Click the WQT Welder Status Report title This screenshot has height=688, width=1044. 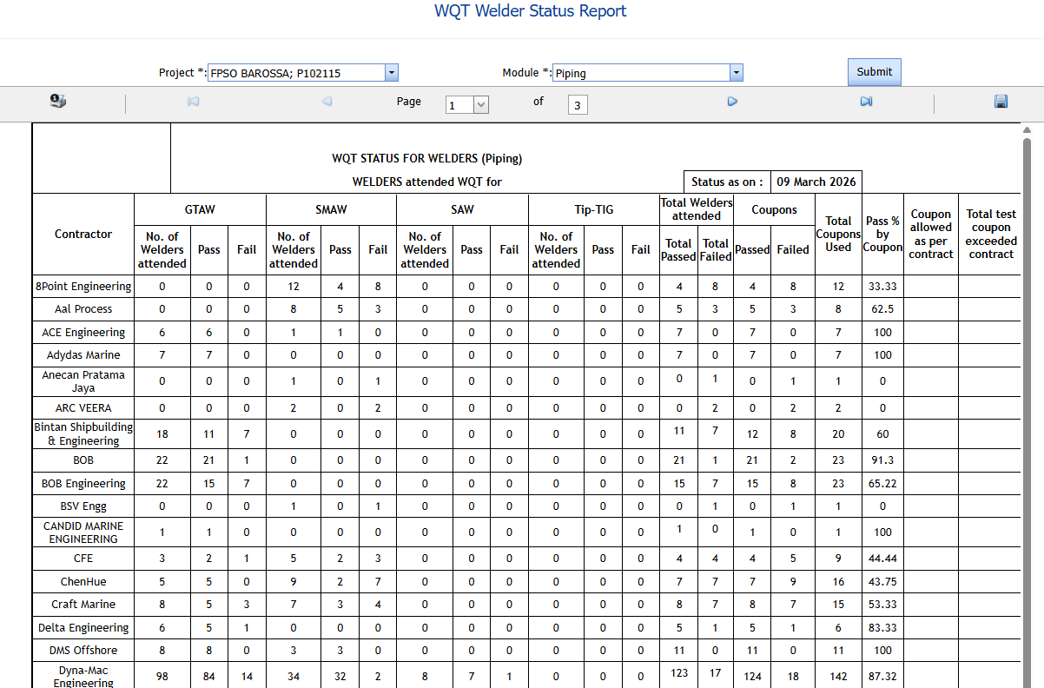pos(530,11)
